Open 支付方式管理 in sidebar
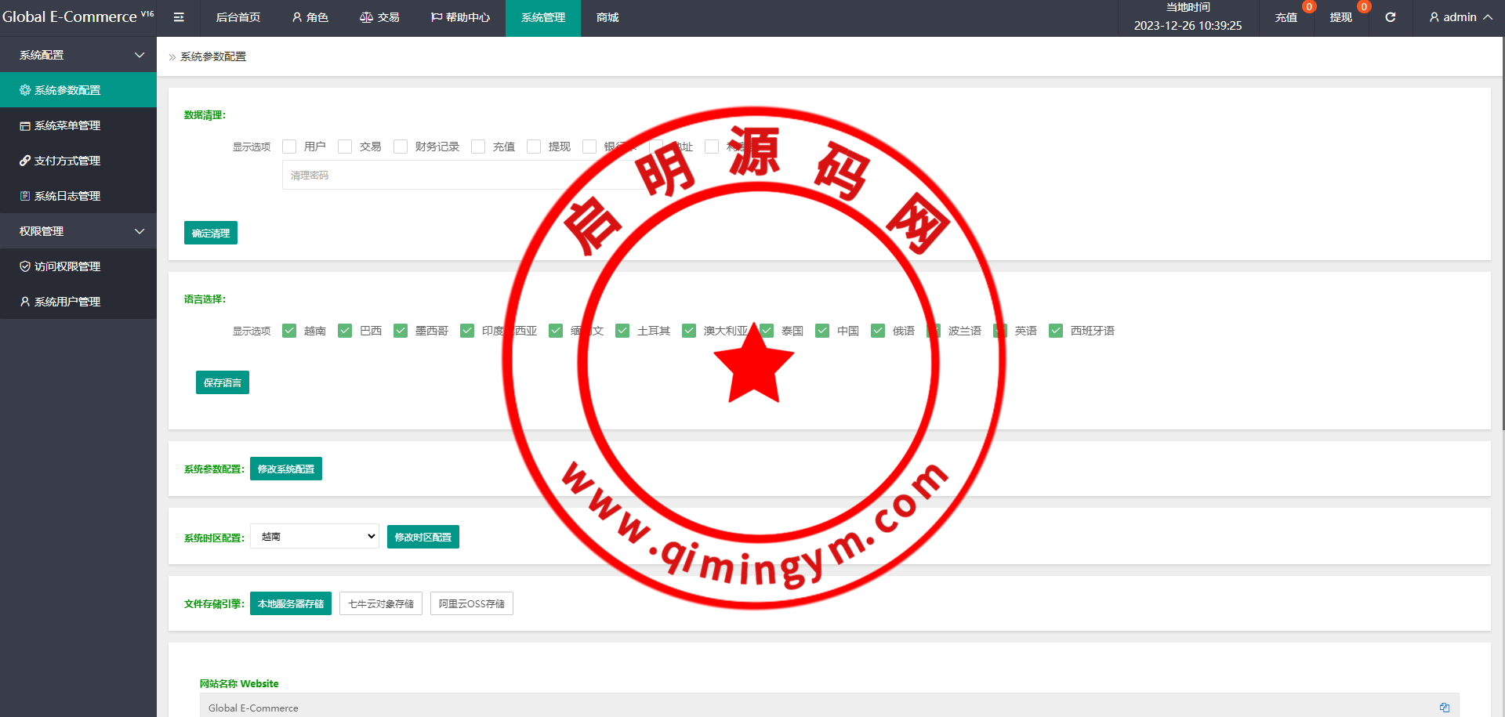Screen dimensions: 1505x717 point(78,161)
